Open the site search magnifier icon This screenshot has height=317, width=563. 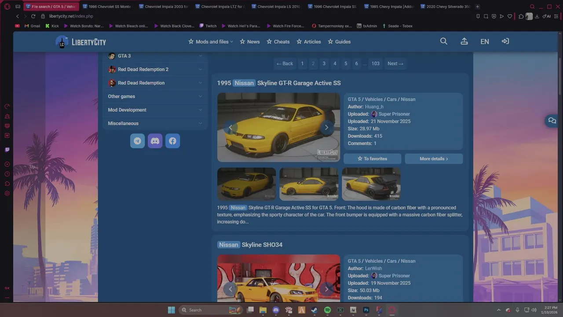click(444, 41)
